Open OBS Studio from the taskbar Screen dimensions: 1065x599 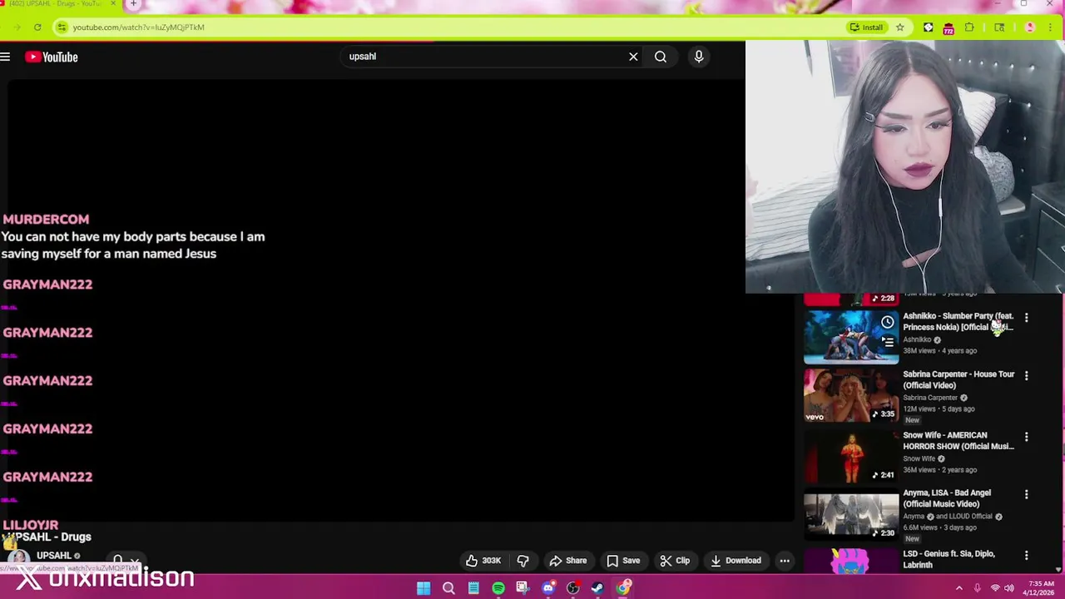click(573, 588)
